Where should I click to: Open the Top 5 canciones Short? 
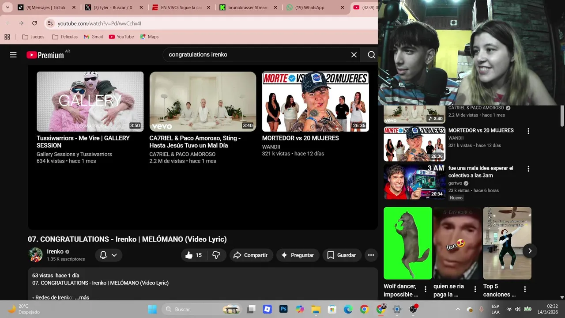(x=507, y=243)
